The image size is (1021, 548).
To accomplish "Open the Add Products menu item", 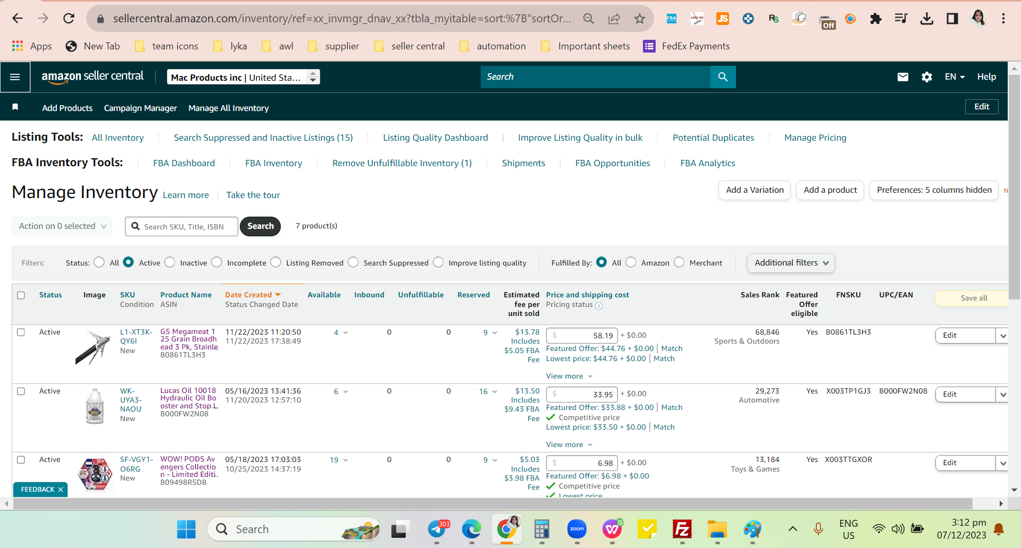I will [67, 108].
